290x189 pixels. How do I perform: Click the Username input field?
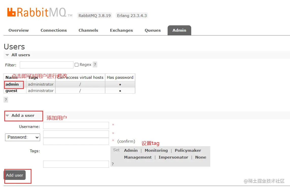[76, 125]
